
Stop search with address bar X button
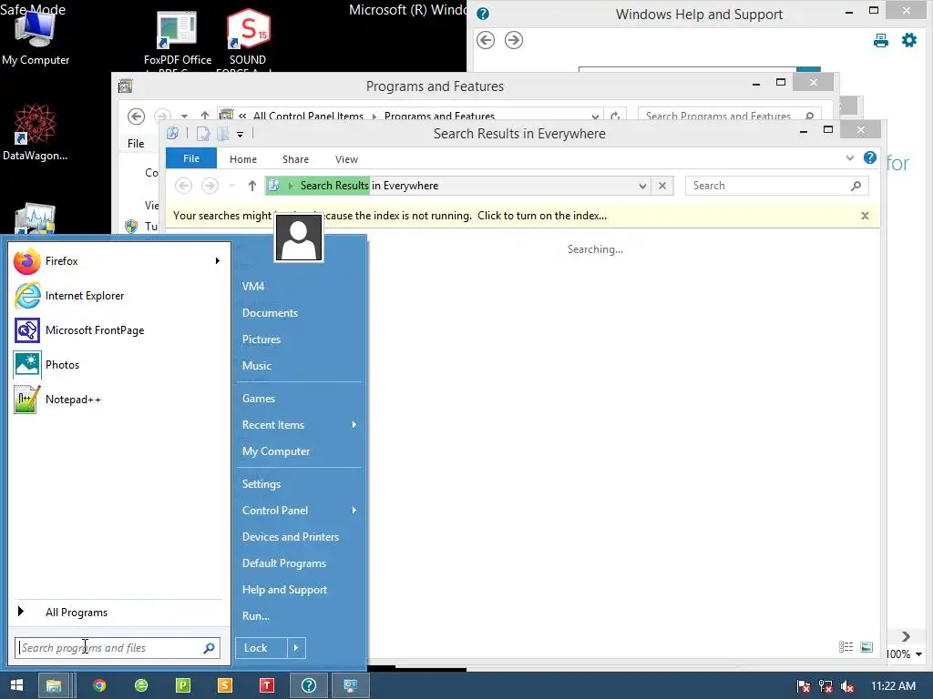coord(662,186)
